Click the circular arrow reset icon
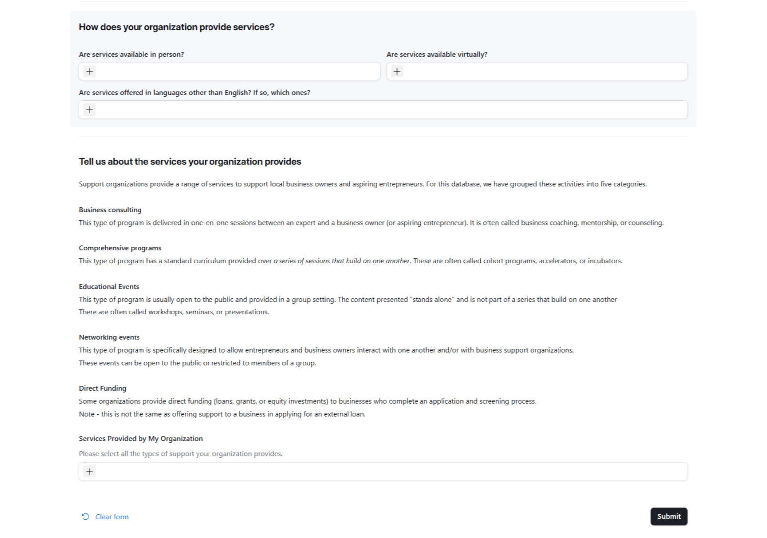 85,517
